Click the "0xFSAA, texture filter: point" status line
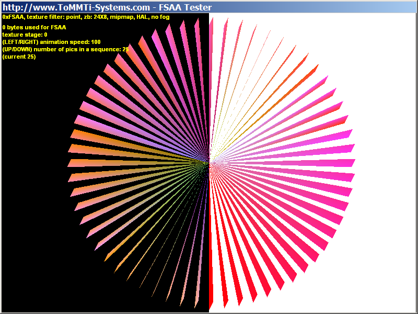Viewport: 418px width, 314px height. click(x=86, y=17)
